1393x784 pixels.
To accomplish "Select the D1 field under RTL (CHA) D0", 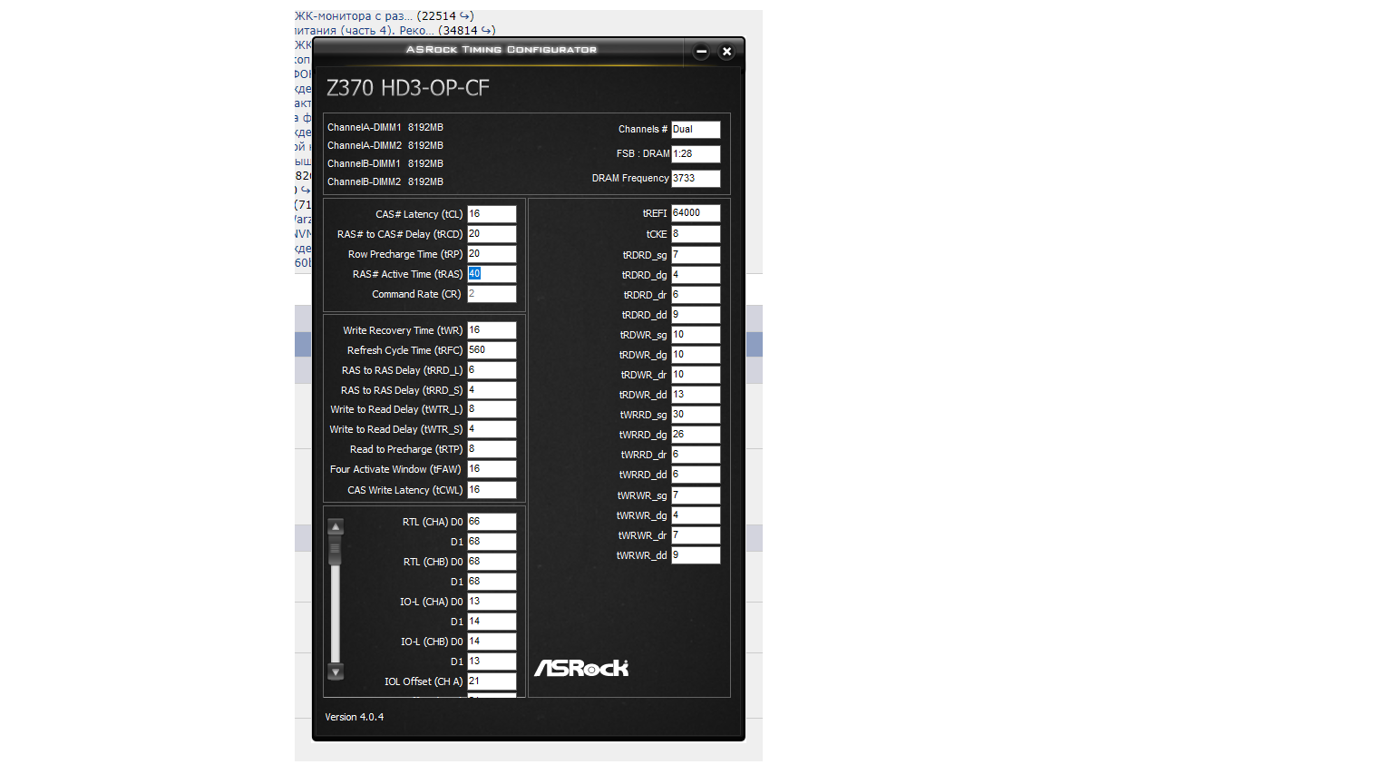I will pos(492,542).
